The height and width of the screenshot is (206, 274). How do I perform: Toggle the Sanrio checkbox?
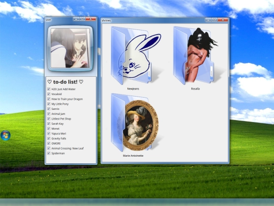point(49,109)
